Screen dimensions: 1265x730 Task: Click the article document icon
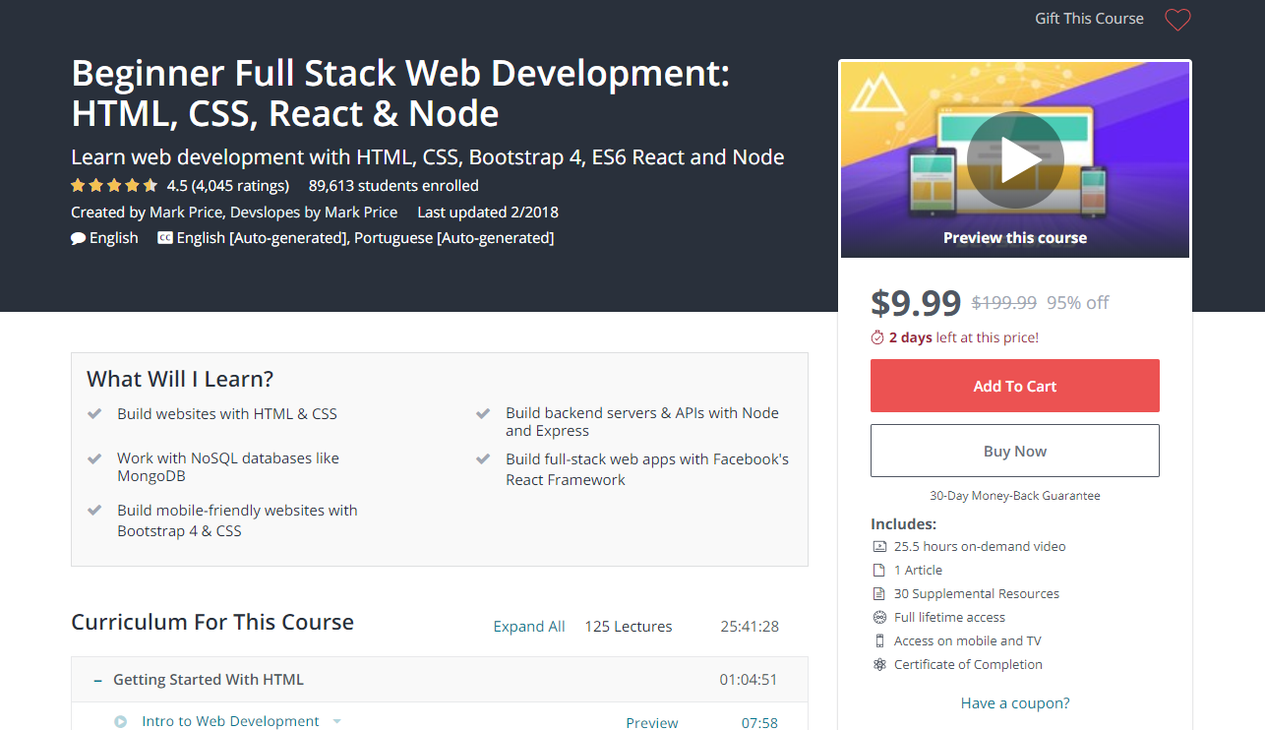pyautogui.click(x=879, y=570)
